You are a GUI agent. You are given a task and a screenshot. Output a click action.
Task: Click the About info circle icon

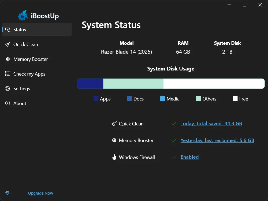point(8,103)
